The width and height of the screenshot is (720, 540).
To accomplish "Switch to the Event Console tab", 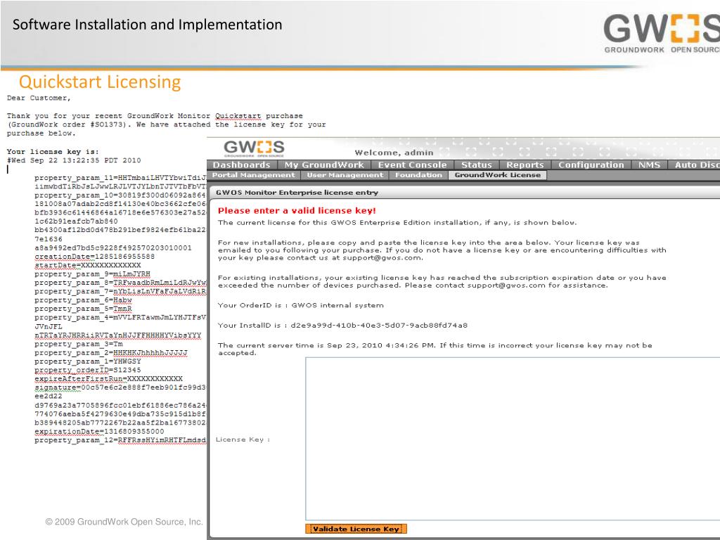I will [412, 165].
